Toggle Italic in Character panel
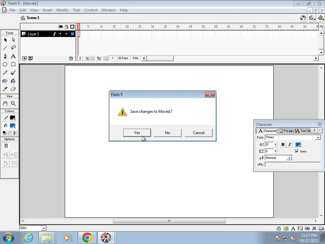This screenshot has width=325, height=244. coord(289,145)
